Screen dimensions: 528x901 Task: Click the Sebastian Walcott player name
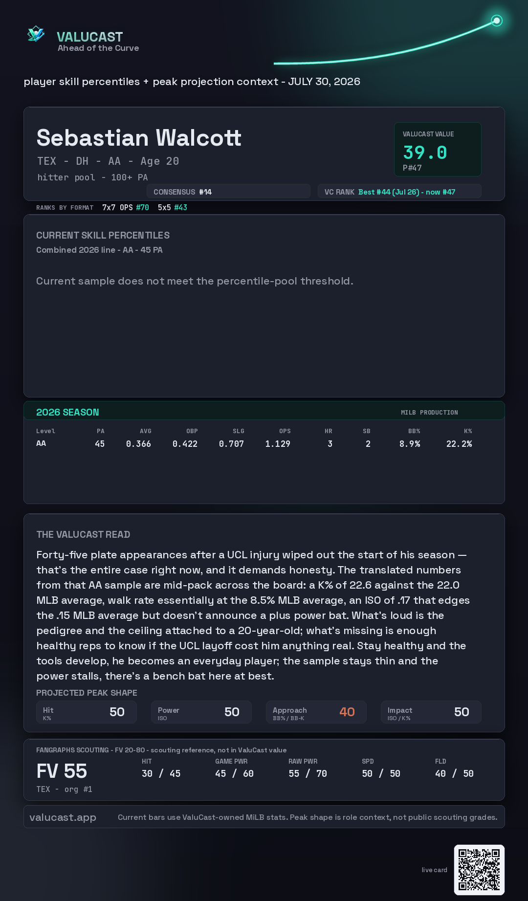[x=139, y=138]
